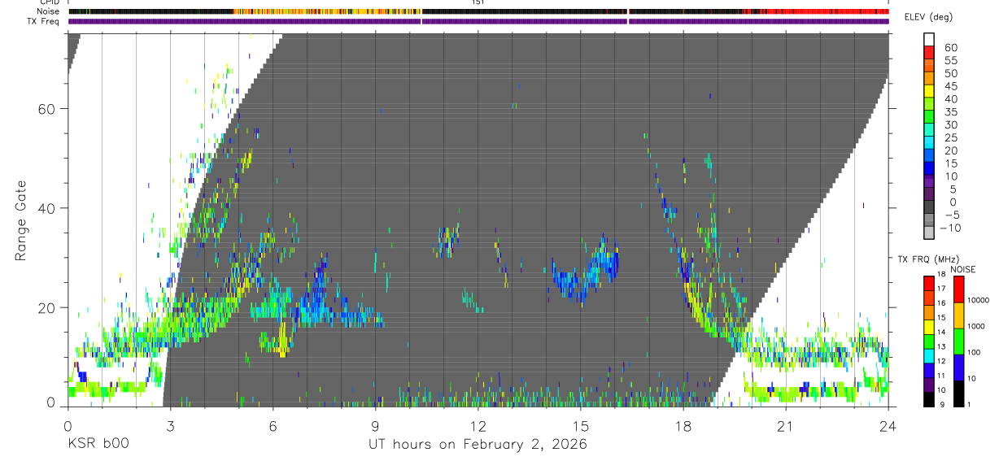
Task: Click the '1000' NOISE legend value
Action: tap(976, 326)
